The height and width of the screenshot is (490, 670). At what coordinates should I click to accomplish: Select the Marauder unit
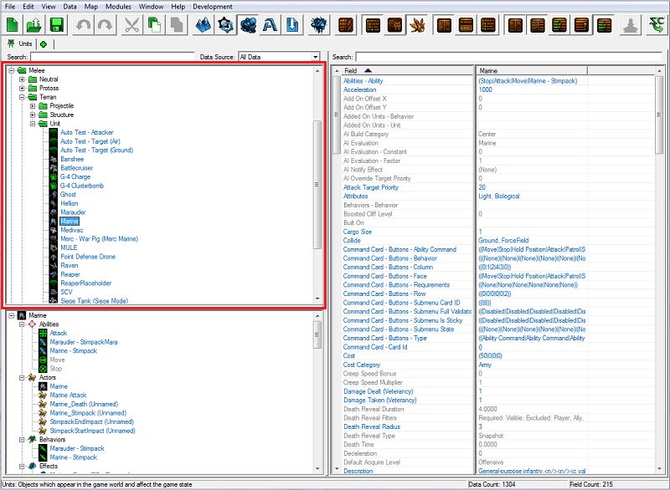point(73,212)
